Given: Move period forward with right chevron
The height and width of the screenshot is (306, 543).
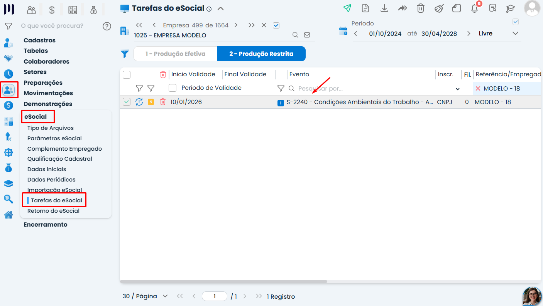Looking at the screenshot, I should pyautogui.click(x=469, y=34).
